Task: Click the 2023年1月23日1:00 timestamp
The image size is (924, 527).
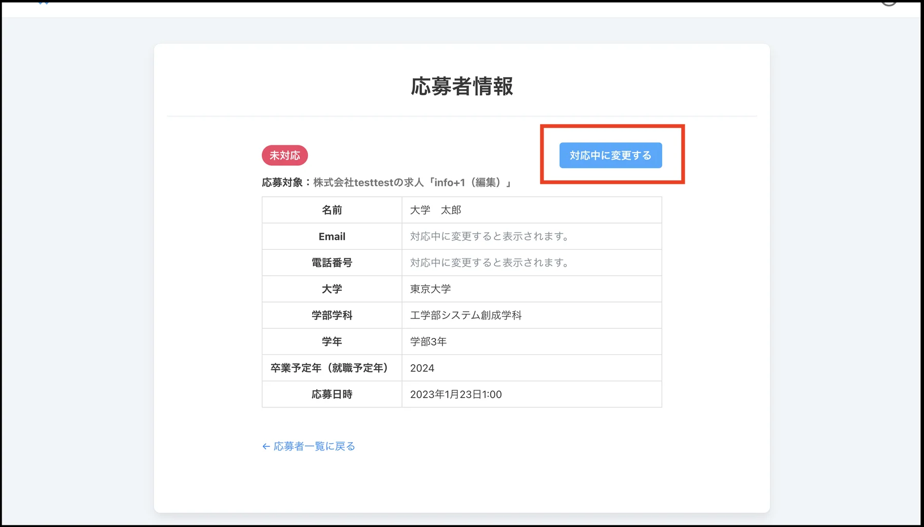Action: point(456,394)
